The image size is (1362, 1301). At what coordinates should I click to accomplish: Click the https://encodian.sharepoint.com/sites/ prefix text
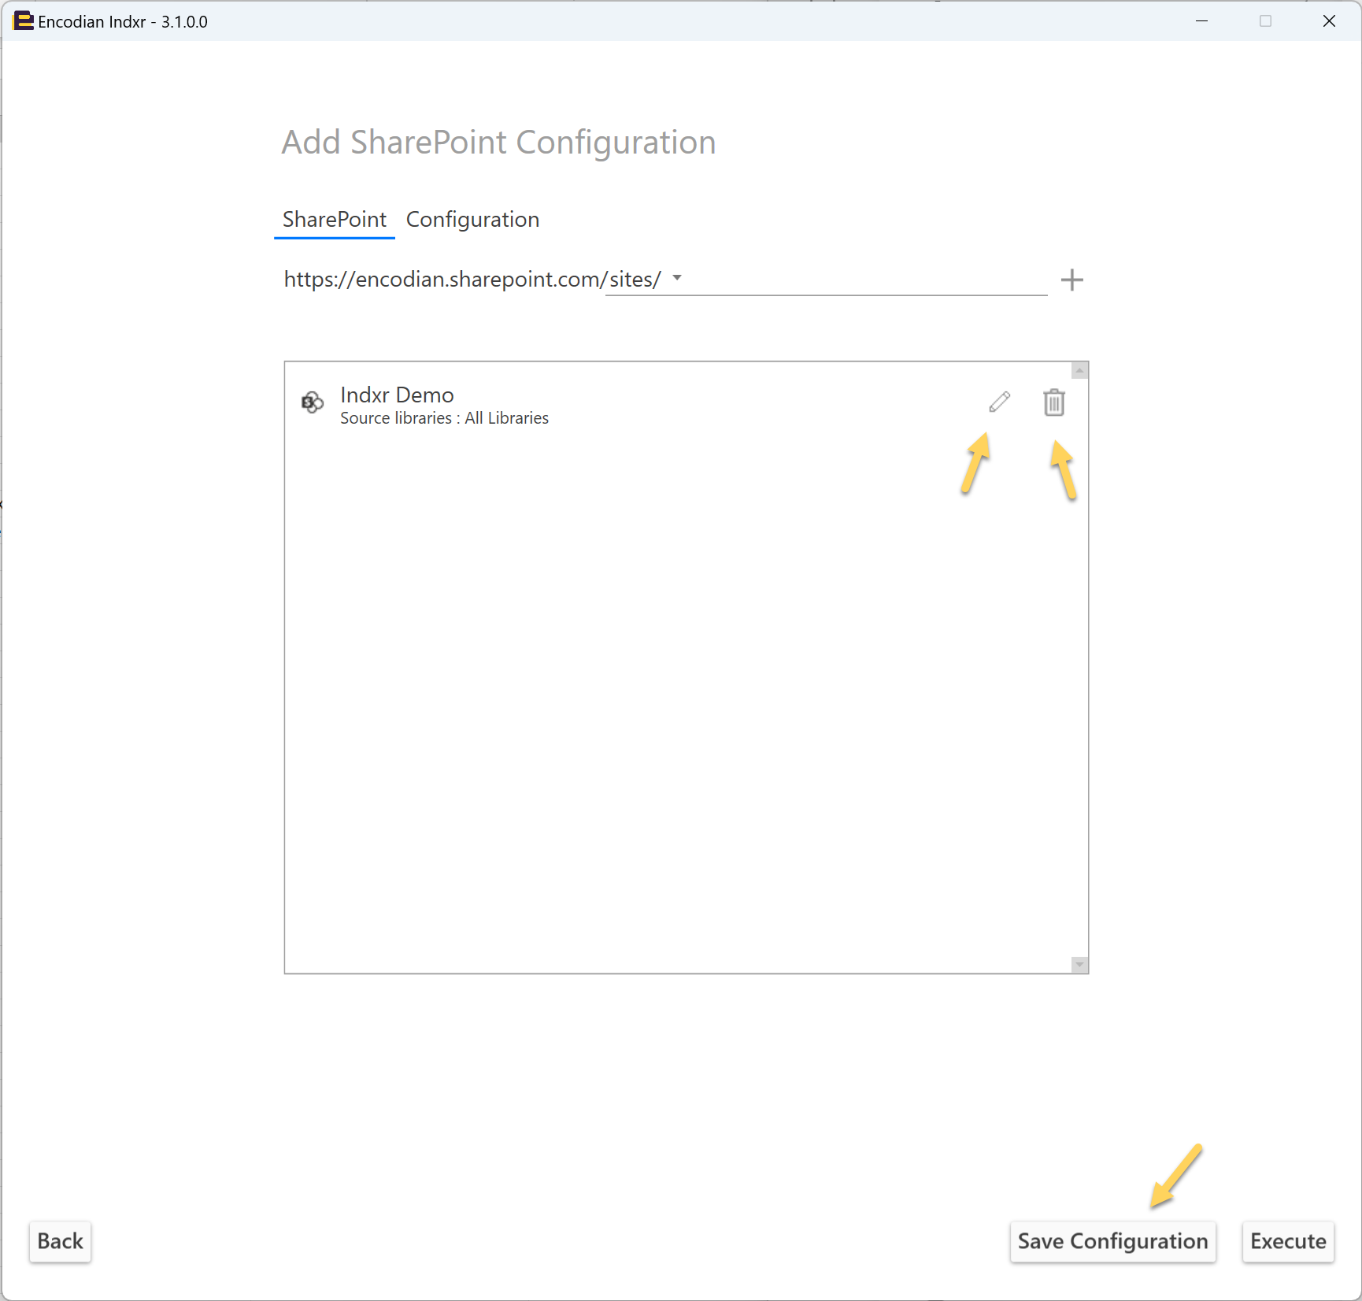click(x=472, y=280)
